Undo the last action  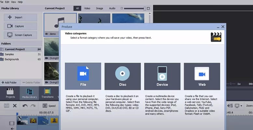pyautogui.click(x=25, y=106)
